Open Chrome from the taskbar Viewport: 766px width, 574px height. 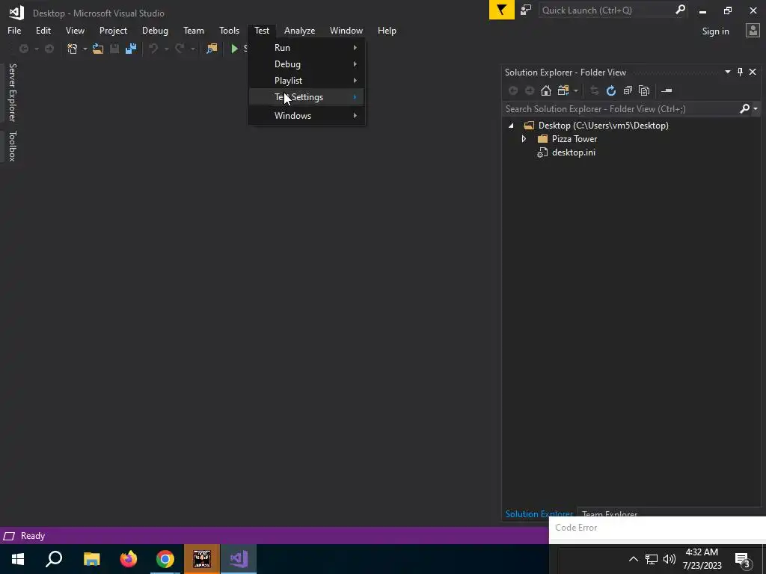(x=165, y=559)
